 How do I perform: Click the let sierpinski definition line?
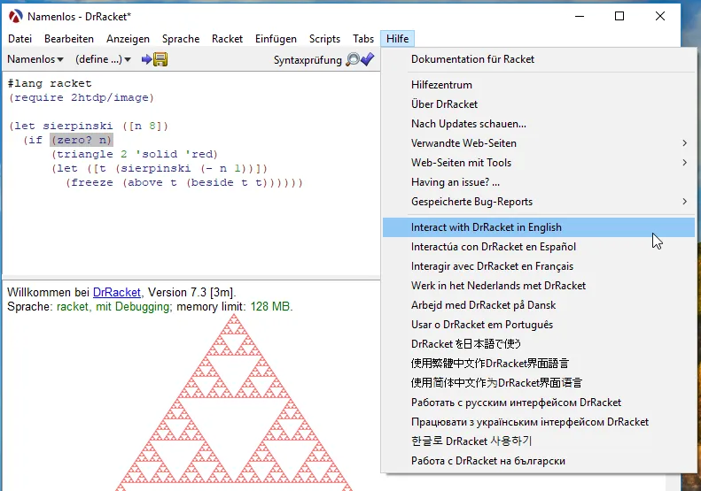pos(89,126)
